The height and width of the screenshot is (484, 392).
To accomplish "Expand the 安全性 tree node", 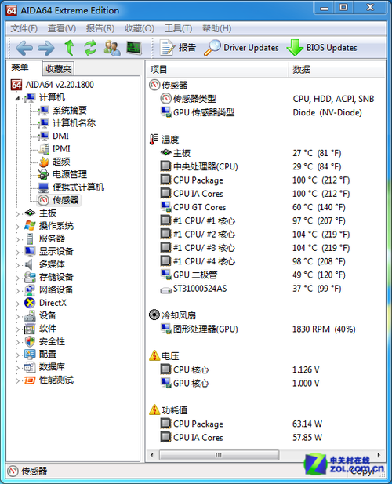I will point(17,342).
